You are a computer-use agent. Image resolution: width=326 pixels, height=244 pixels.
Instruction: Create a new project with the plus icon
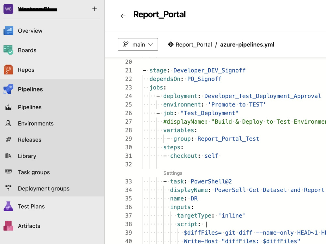[94, 9]
